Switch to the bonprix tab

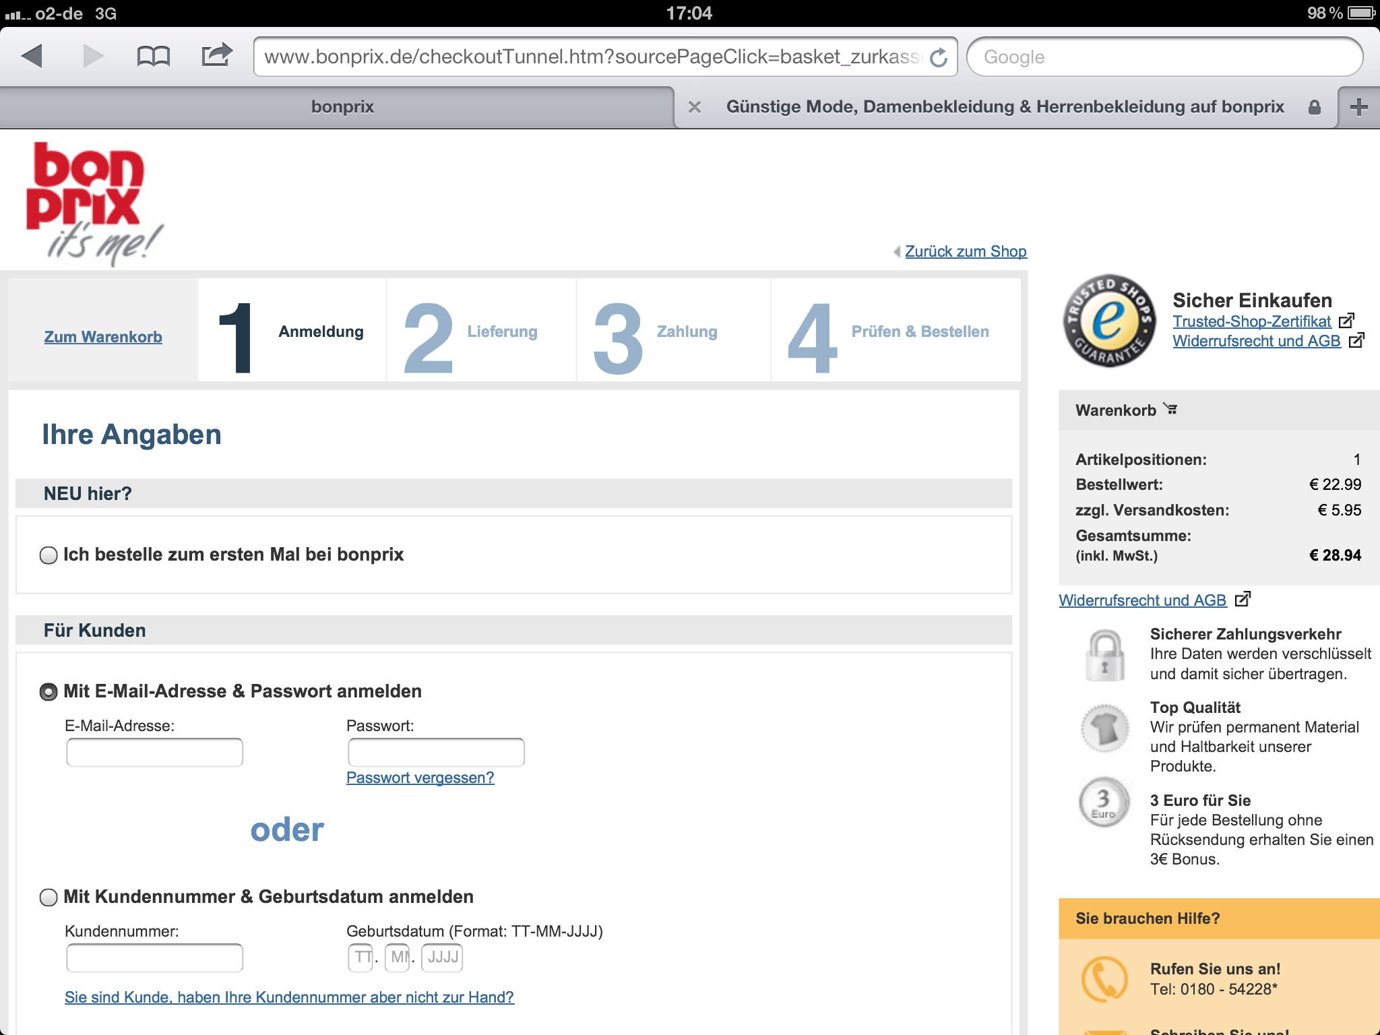tap(342, 107)
